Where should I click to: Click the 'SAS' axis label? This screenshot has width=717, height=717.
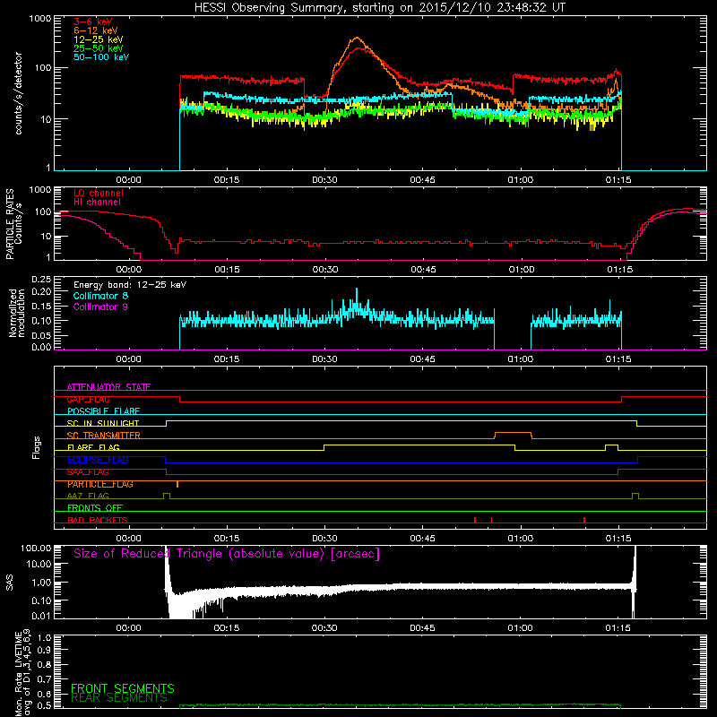10,583
